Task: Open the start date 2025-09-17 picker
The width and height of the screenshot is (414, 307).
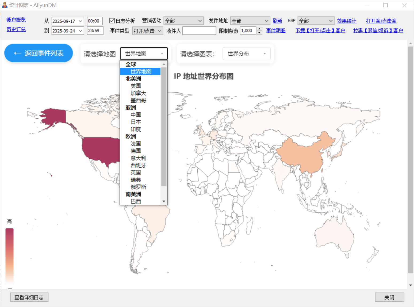Action: coord(67,21)
